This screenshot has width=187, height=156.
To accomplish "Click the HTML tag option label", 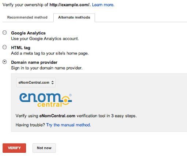I will [x=20, y=48].
